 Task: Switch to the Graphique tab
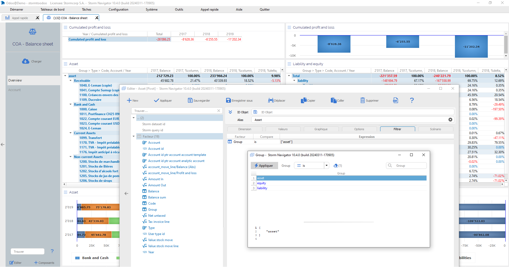click(x=321, y=129)
